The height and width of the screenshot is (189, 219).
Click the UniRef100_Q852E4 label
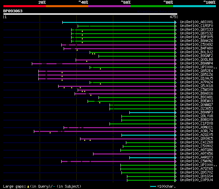point(196,71)
